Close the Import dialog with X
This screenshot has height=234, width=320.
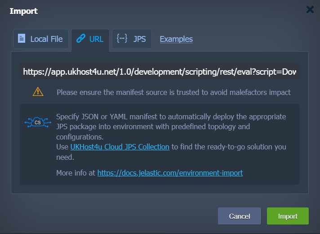tap(310, 9)
